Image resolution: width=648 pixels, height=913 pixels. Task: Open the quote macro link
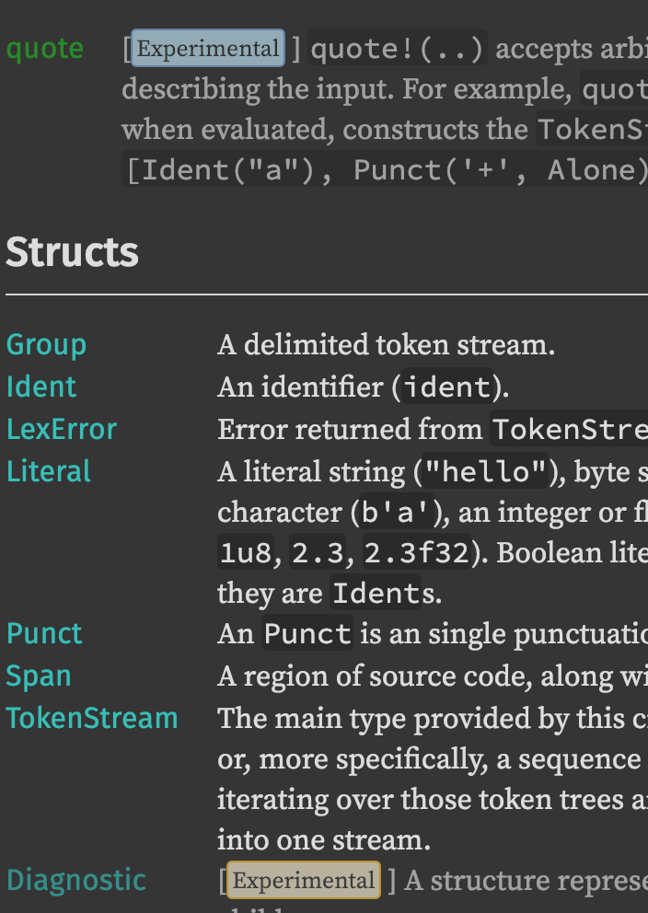pyautogui.click(x=45, y=49)
